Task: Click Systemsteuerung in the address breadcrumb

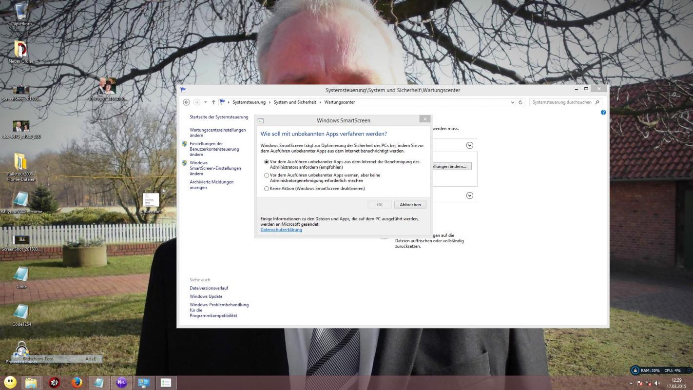Action: click(249, 102)
